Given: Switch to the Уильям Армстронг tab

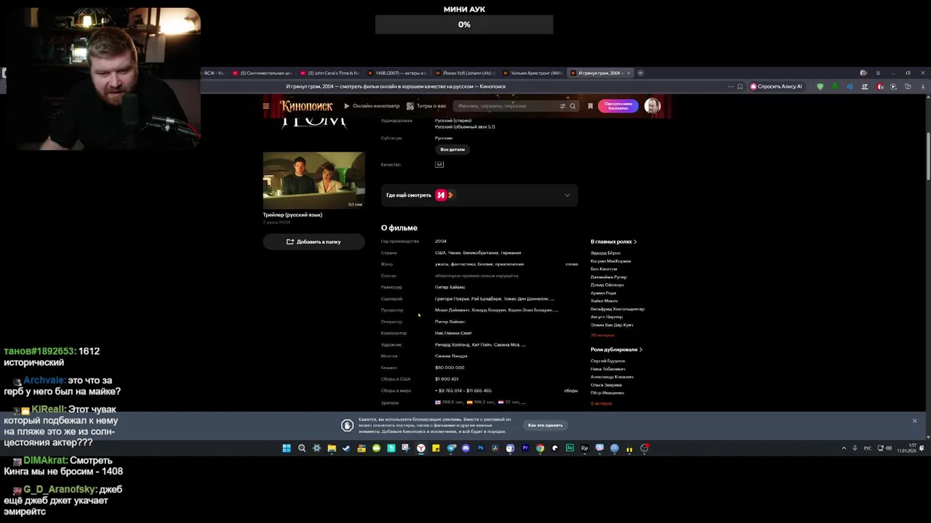Looking at the screenshot, I should [x=532, y=73].
